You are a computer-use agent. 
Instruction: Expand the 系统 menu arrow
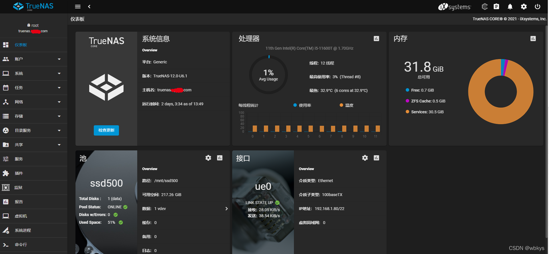pyautogui.click(x=59, y=74)
